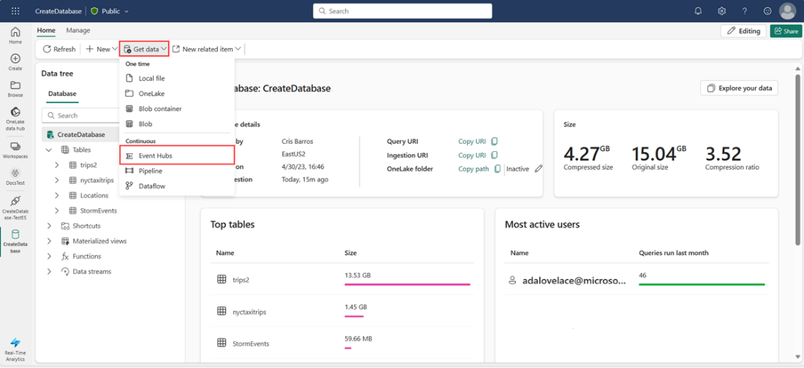Go to Home in left navigation
The image size is (804, 368).
pyautogui.click(x=15, y=35)
